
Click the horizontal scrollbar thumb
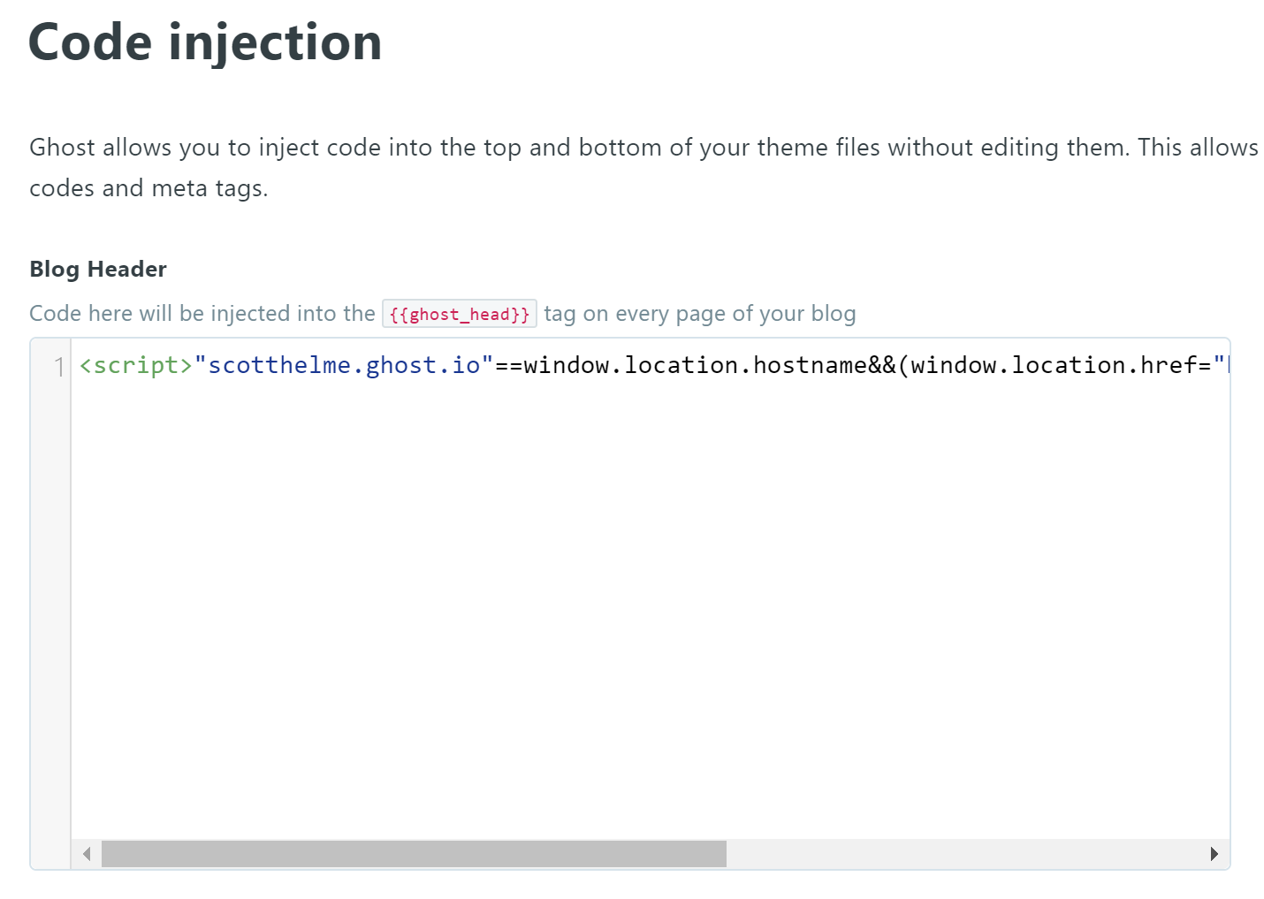414,854
